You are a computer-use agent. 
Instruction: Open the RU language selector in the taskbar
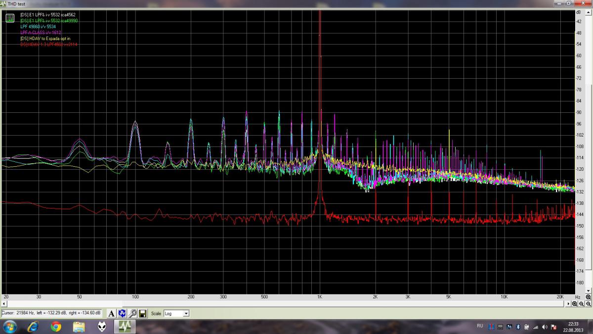click(x=480, y=326)
